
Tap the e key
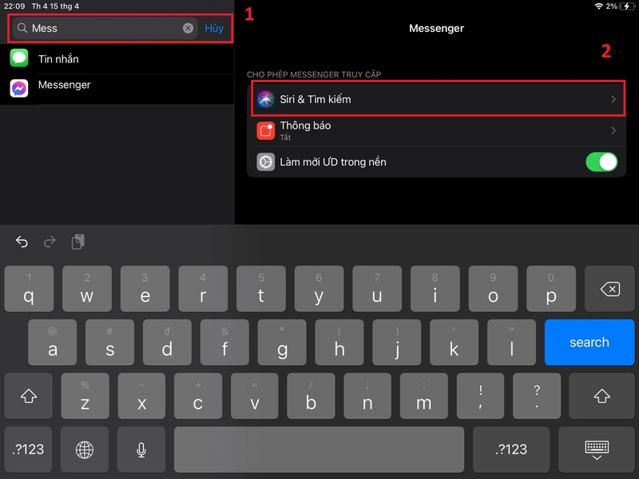click(145, 289)
